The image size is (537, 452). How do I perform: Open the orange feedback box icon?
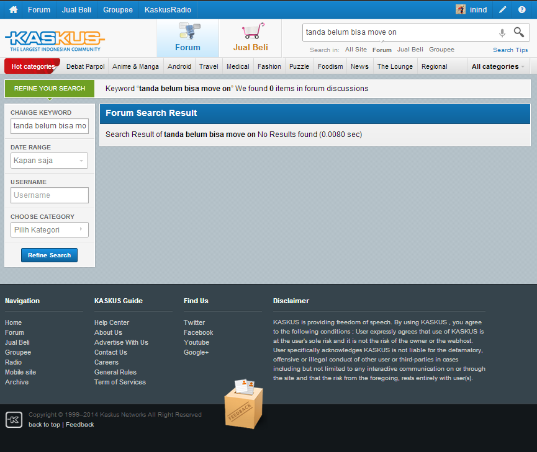(x=243, y=404)
